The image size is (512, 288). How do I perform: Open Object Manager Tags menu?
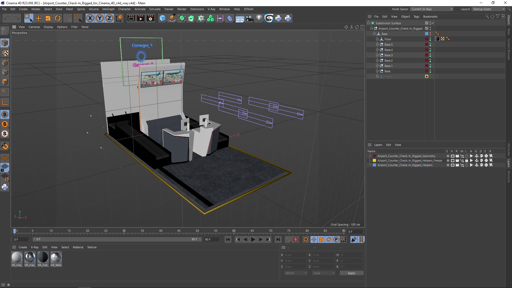tap(416, 17)
